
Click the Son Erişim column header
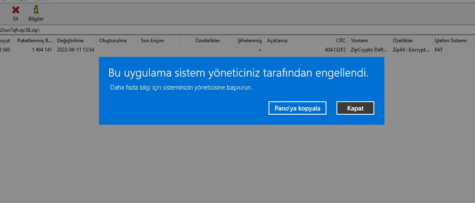[159, 41]
